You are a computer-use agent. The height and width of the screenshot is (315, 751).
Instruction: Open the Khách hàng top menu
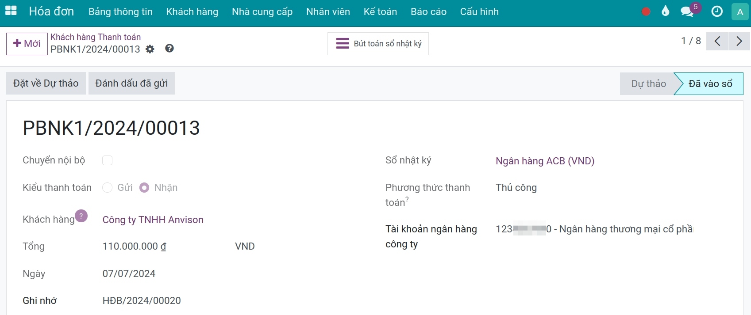pyautogui.click(x=192, y=12)
